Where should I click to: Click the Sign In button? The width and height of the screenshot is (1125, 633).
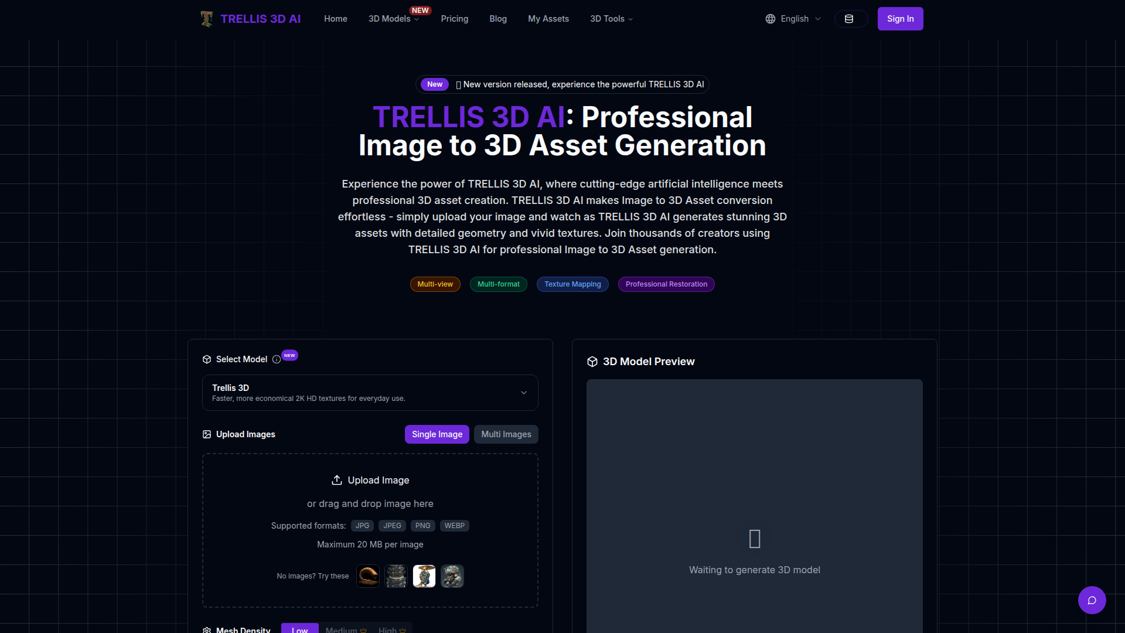(900, 19)
